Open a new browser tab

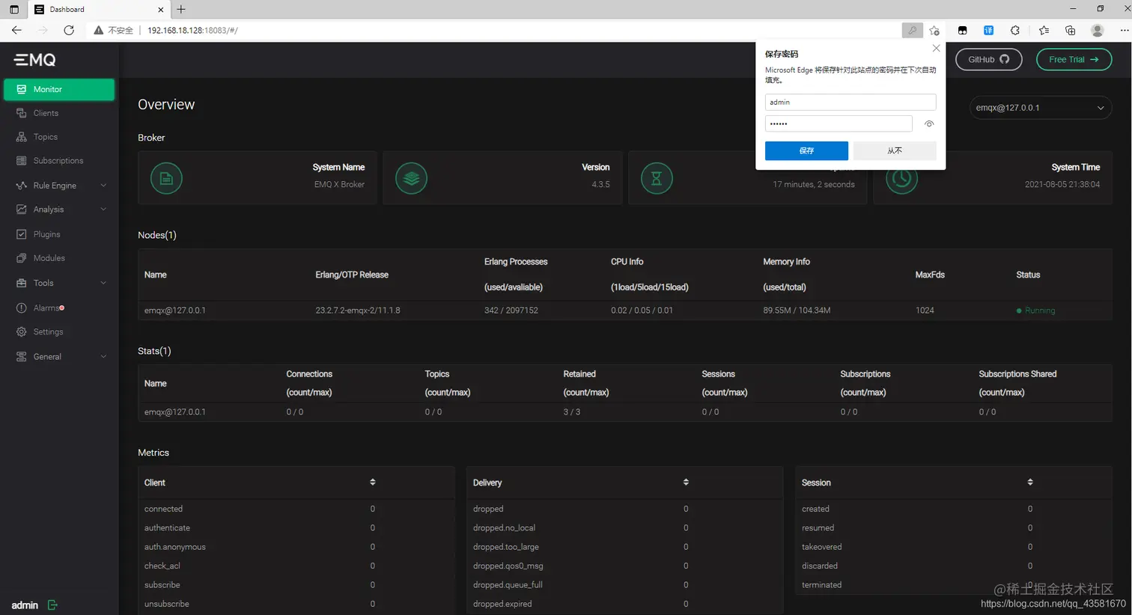181,9
